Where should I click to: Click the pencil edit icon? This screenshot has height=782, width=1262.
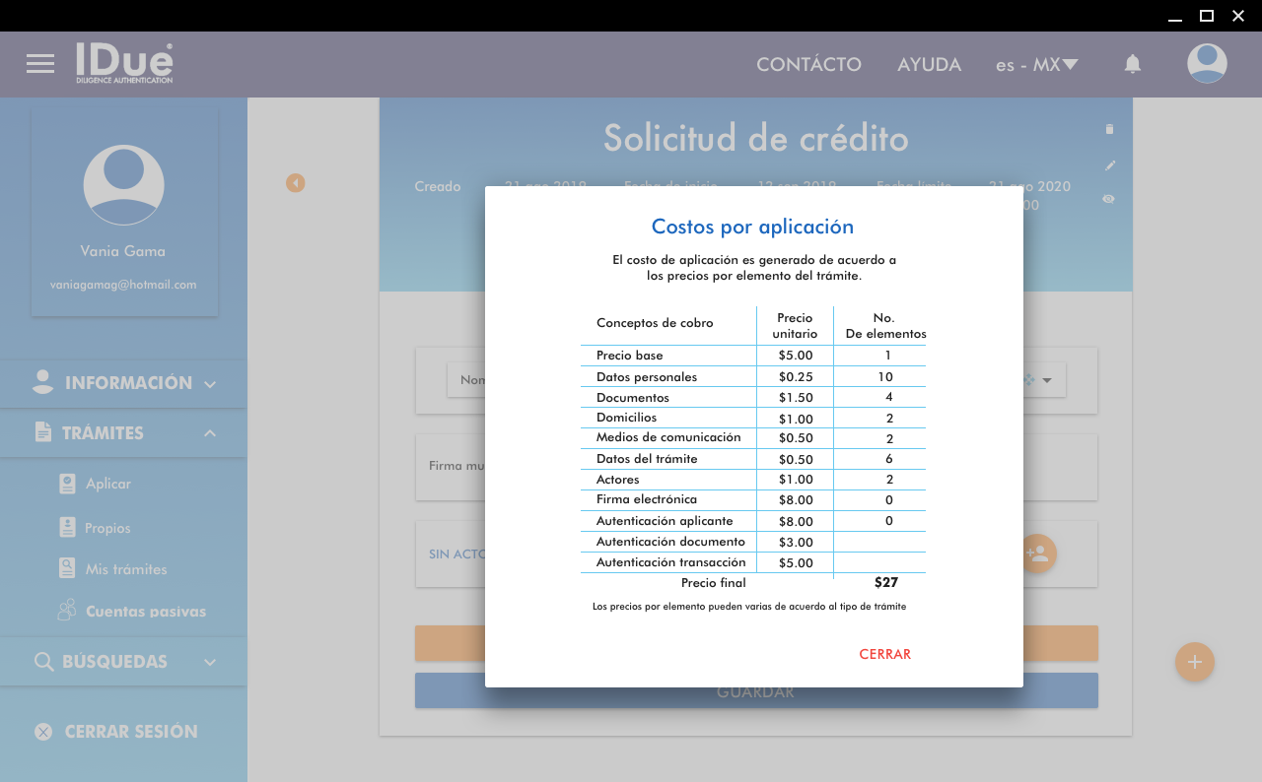click(1109, 164)
